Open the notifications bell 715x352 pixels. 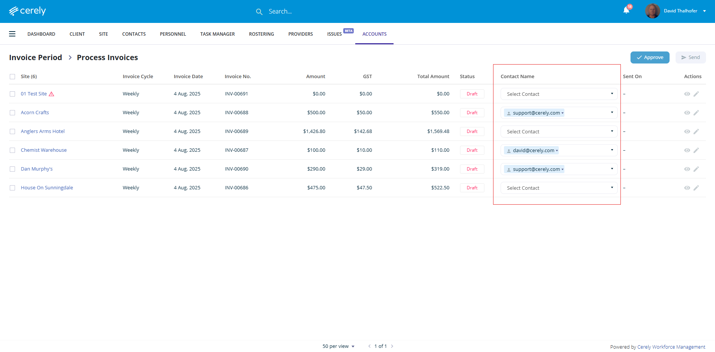(626, 11)
